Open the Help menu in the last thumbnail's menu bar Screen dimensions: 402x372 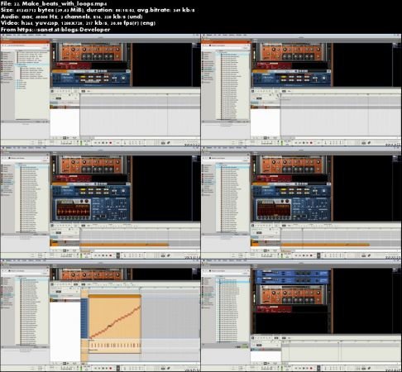click(x=245, y=260)
